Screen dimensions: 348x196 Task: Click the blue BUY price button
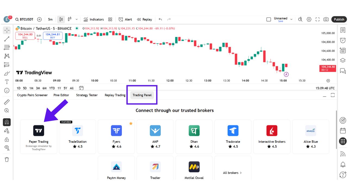click(x=53, y=36)
